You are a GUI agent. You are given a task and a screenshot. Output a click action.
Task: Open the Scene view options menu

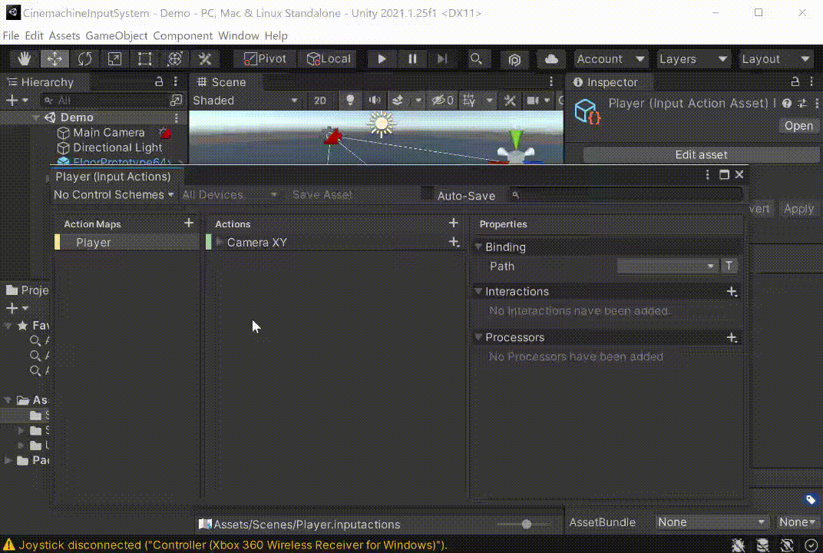(551, 81)
